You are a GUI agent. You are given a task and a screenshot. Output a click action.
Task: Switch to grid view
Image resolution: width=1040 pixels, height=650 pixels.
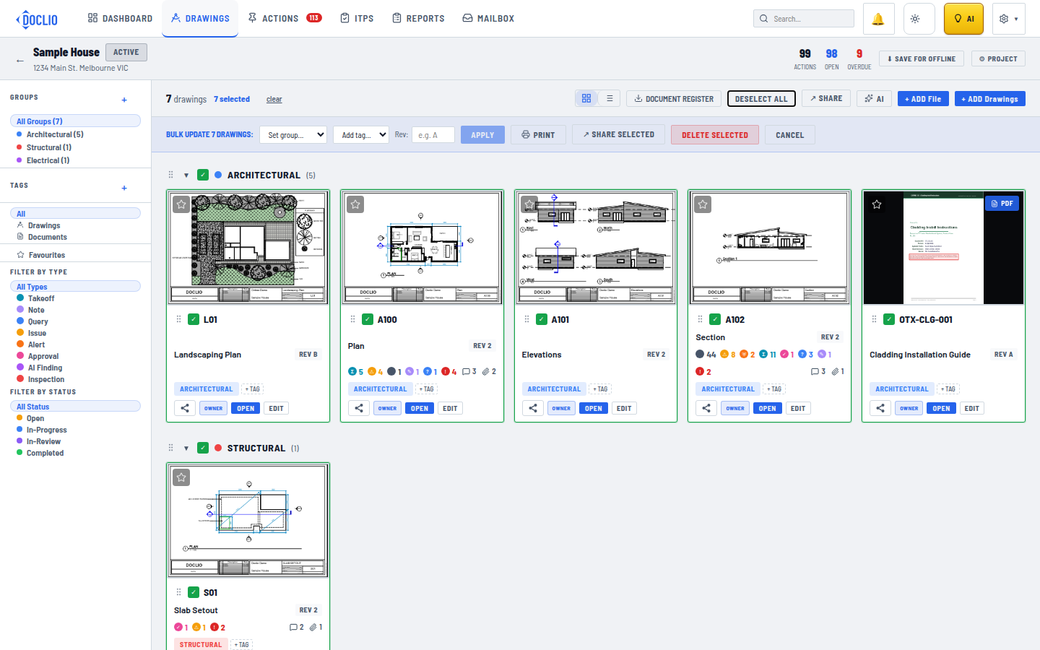[586, 99]
